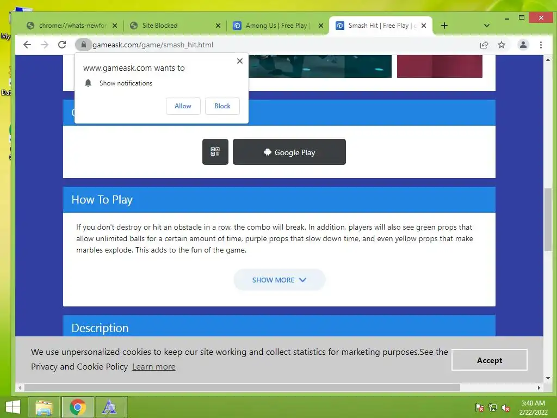557x418 pixels.
Task: Click the network tray icon
Action: [x=493, y=408]
